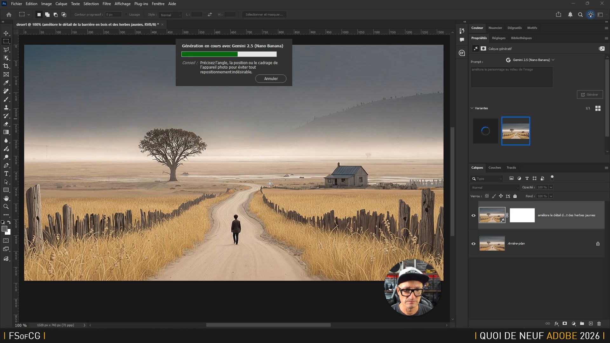Select the Move tool
This screenshot has height=343, width=610.
[6, 33]
